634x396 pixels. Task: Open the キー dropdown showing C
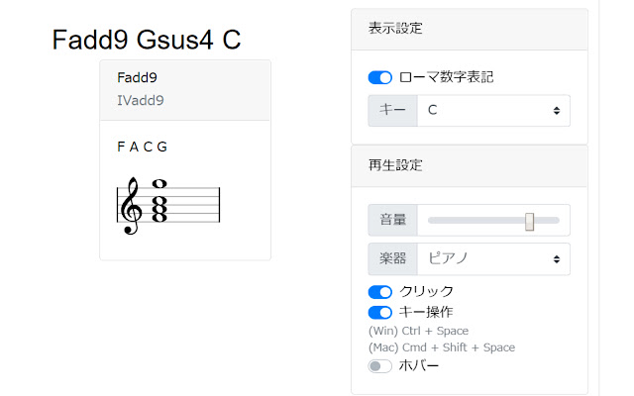pyautogui.click(x=493, y=111)
